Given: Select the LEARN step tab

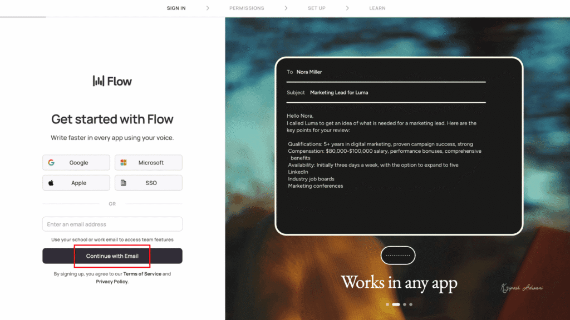Looking at the screenshot, I should [377, 8].
